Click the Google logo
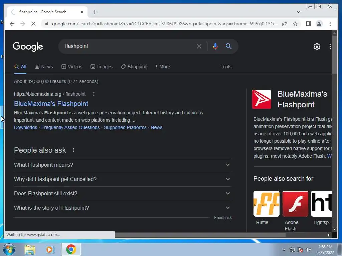This screenshot has width=342, height=256. pyautogui.click(x=28, y=46)
